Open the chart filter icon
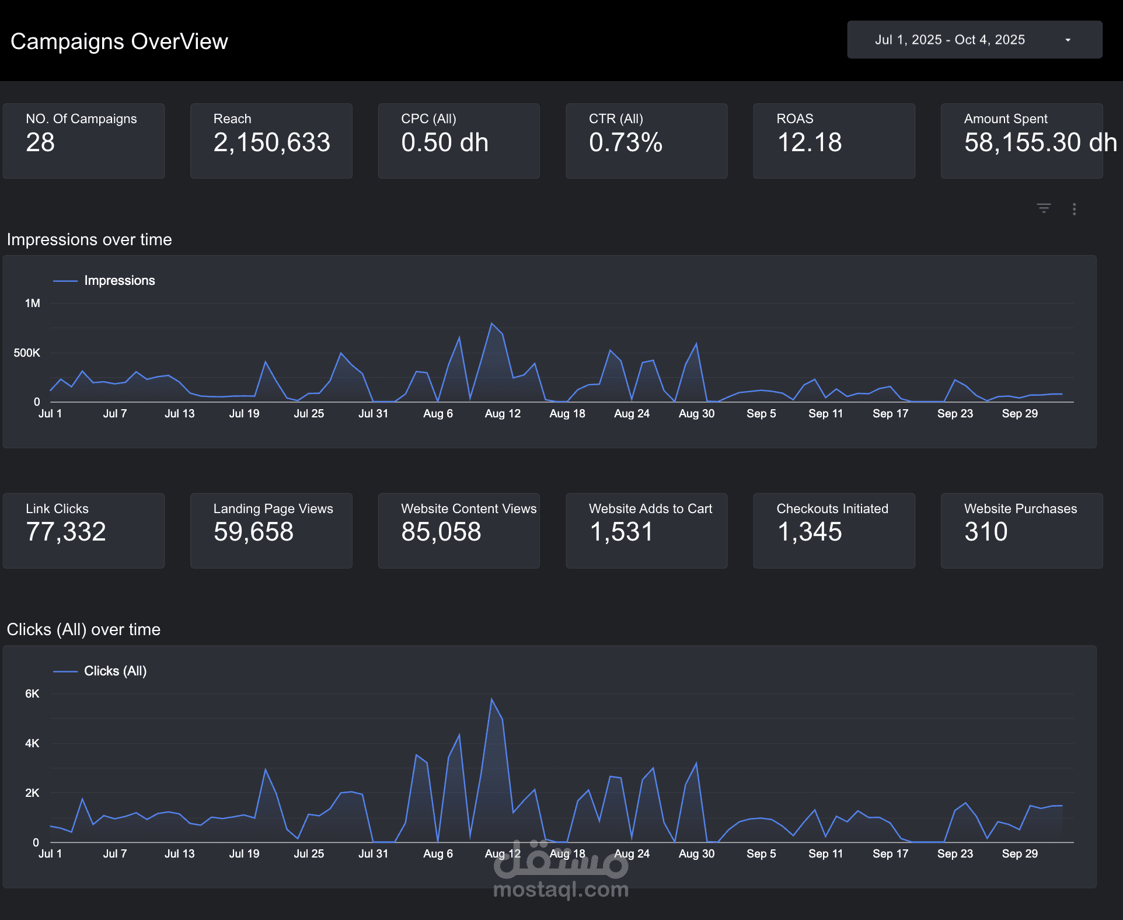Screen dimensions: 1123x920 click(1044, 208)
